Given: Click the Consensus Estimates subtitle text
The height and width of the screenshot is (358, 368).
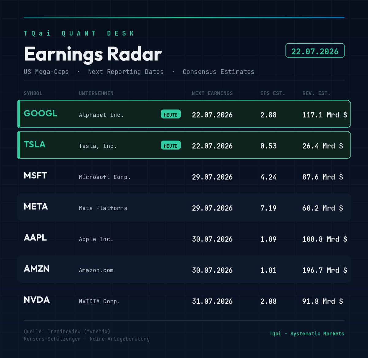Looking at the screenshot, I should (x=218, y=72).
